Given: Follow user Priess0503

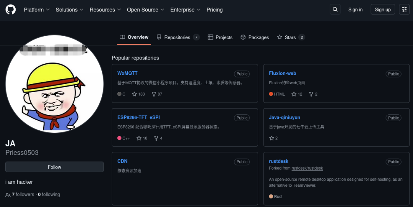Looking at the screenshot, I should [x=55, y=167].
